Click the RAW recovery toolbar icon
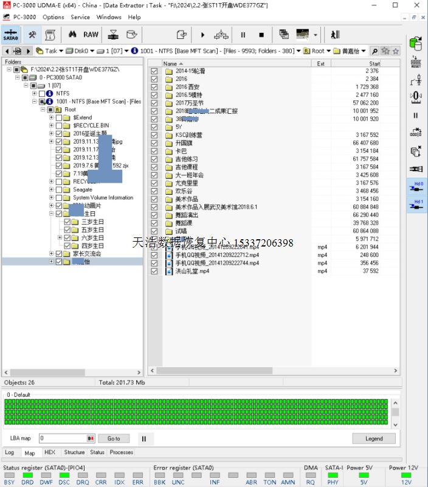The width and height of the screenshot is (428, 487). point(91,35)
